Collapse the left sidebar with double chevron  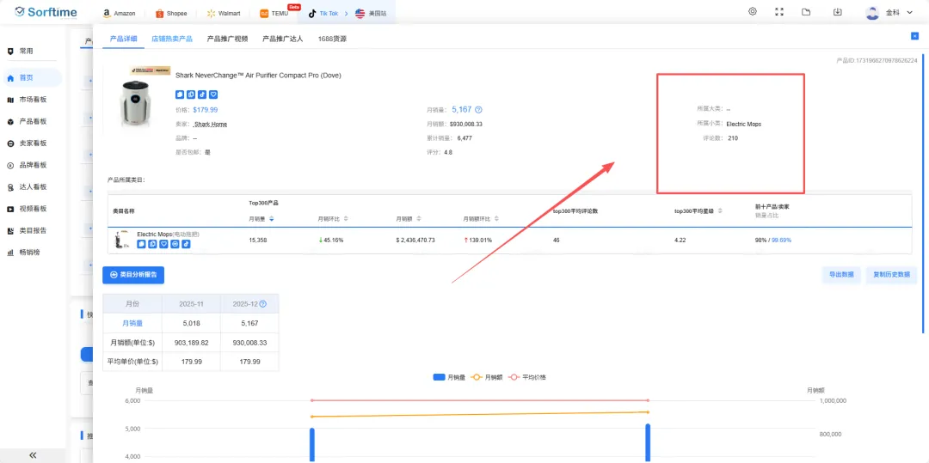33,454
